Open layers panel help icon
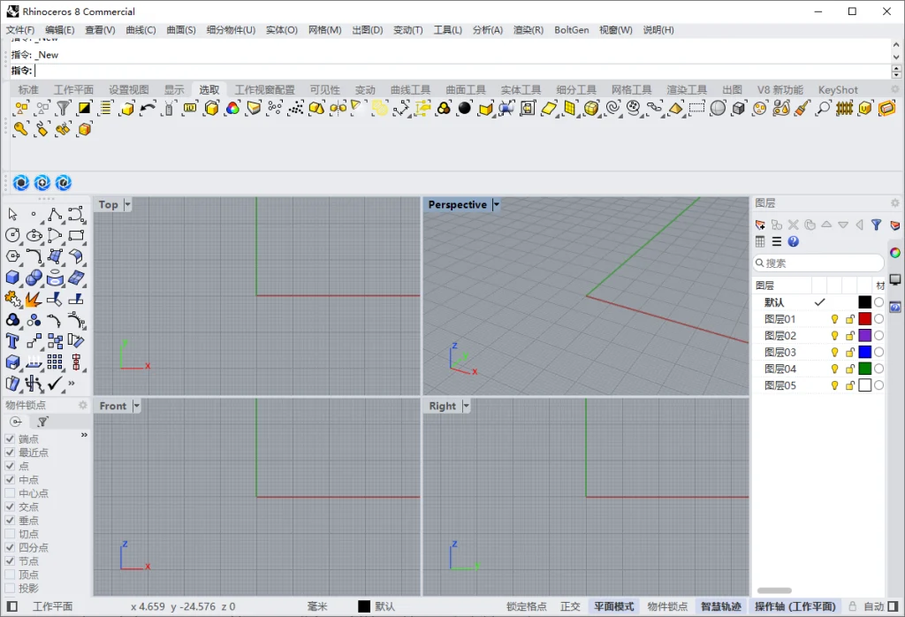This screenshot has width=905, height=617. pos(794,242)
